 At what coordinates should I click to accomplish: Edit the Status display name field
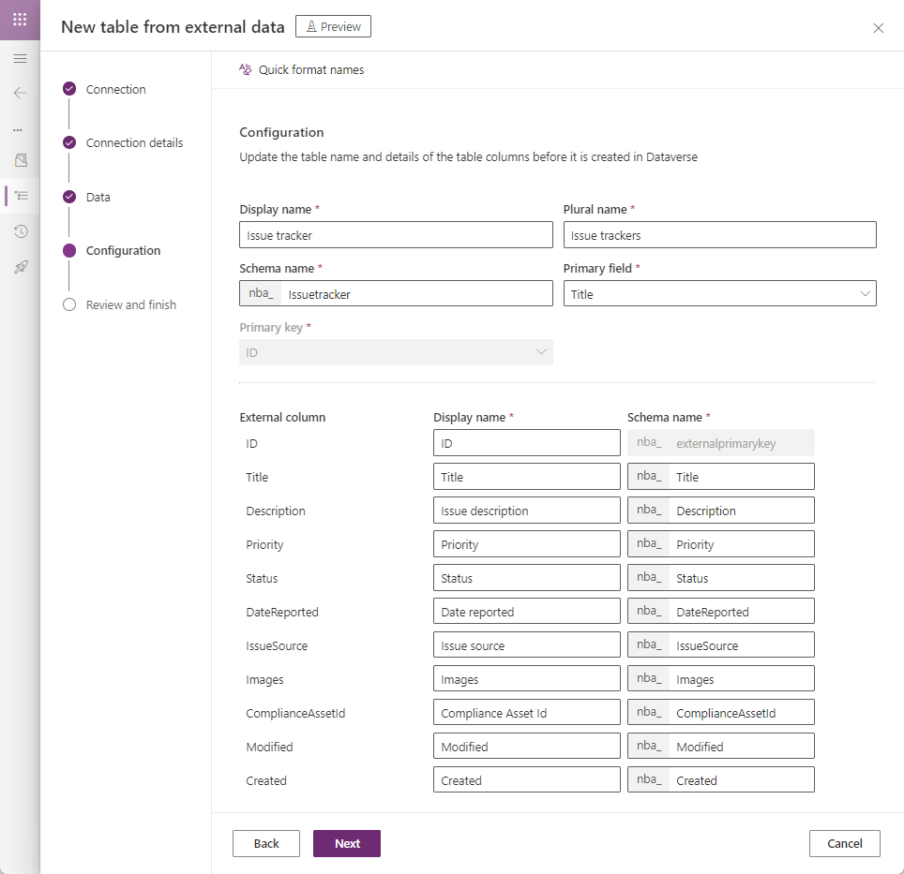(x=526, y=578)
